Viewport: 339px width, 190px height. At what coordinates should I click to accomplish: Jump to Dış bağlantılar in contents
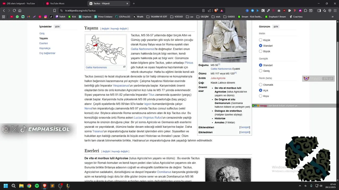47,53
